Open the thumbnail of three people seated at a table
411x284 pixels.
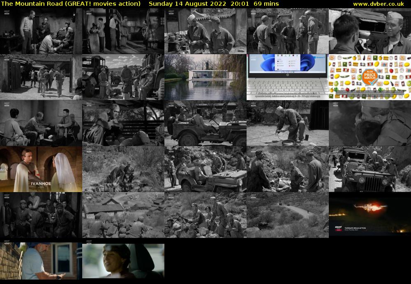41,123
